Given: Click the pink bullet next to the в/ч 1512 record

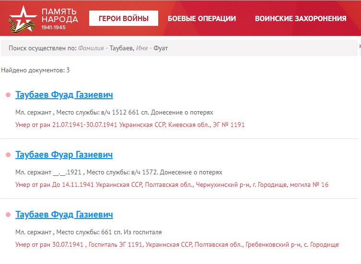Looking at the screenshot, I should coord(8,95).
